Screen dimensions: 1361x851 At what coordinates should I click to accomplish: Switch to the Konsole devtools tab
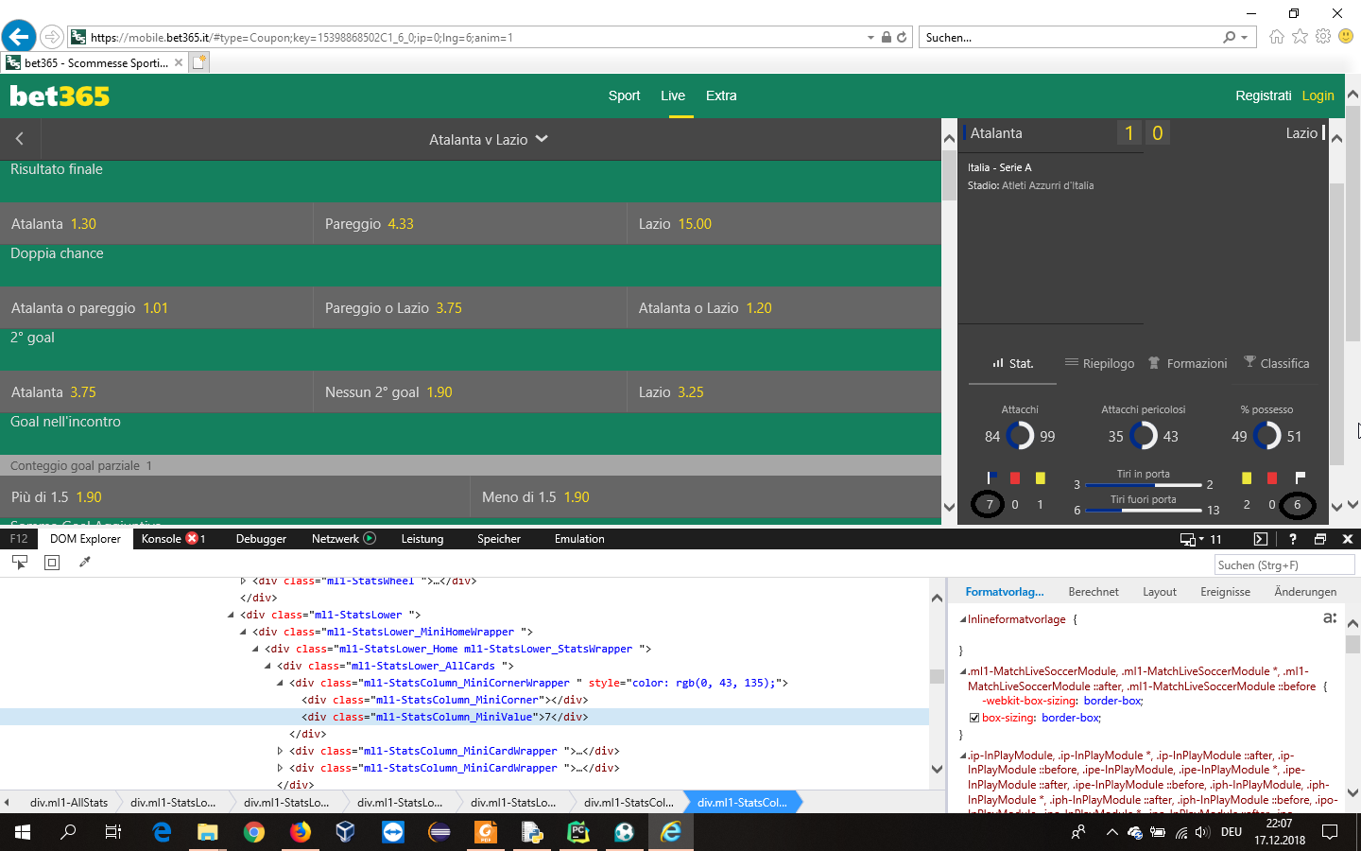173,539
